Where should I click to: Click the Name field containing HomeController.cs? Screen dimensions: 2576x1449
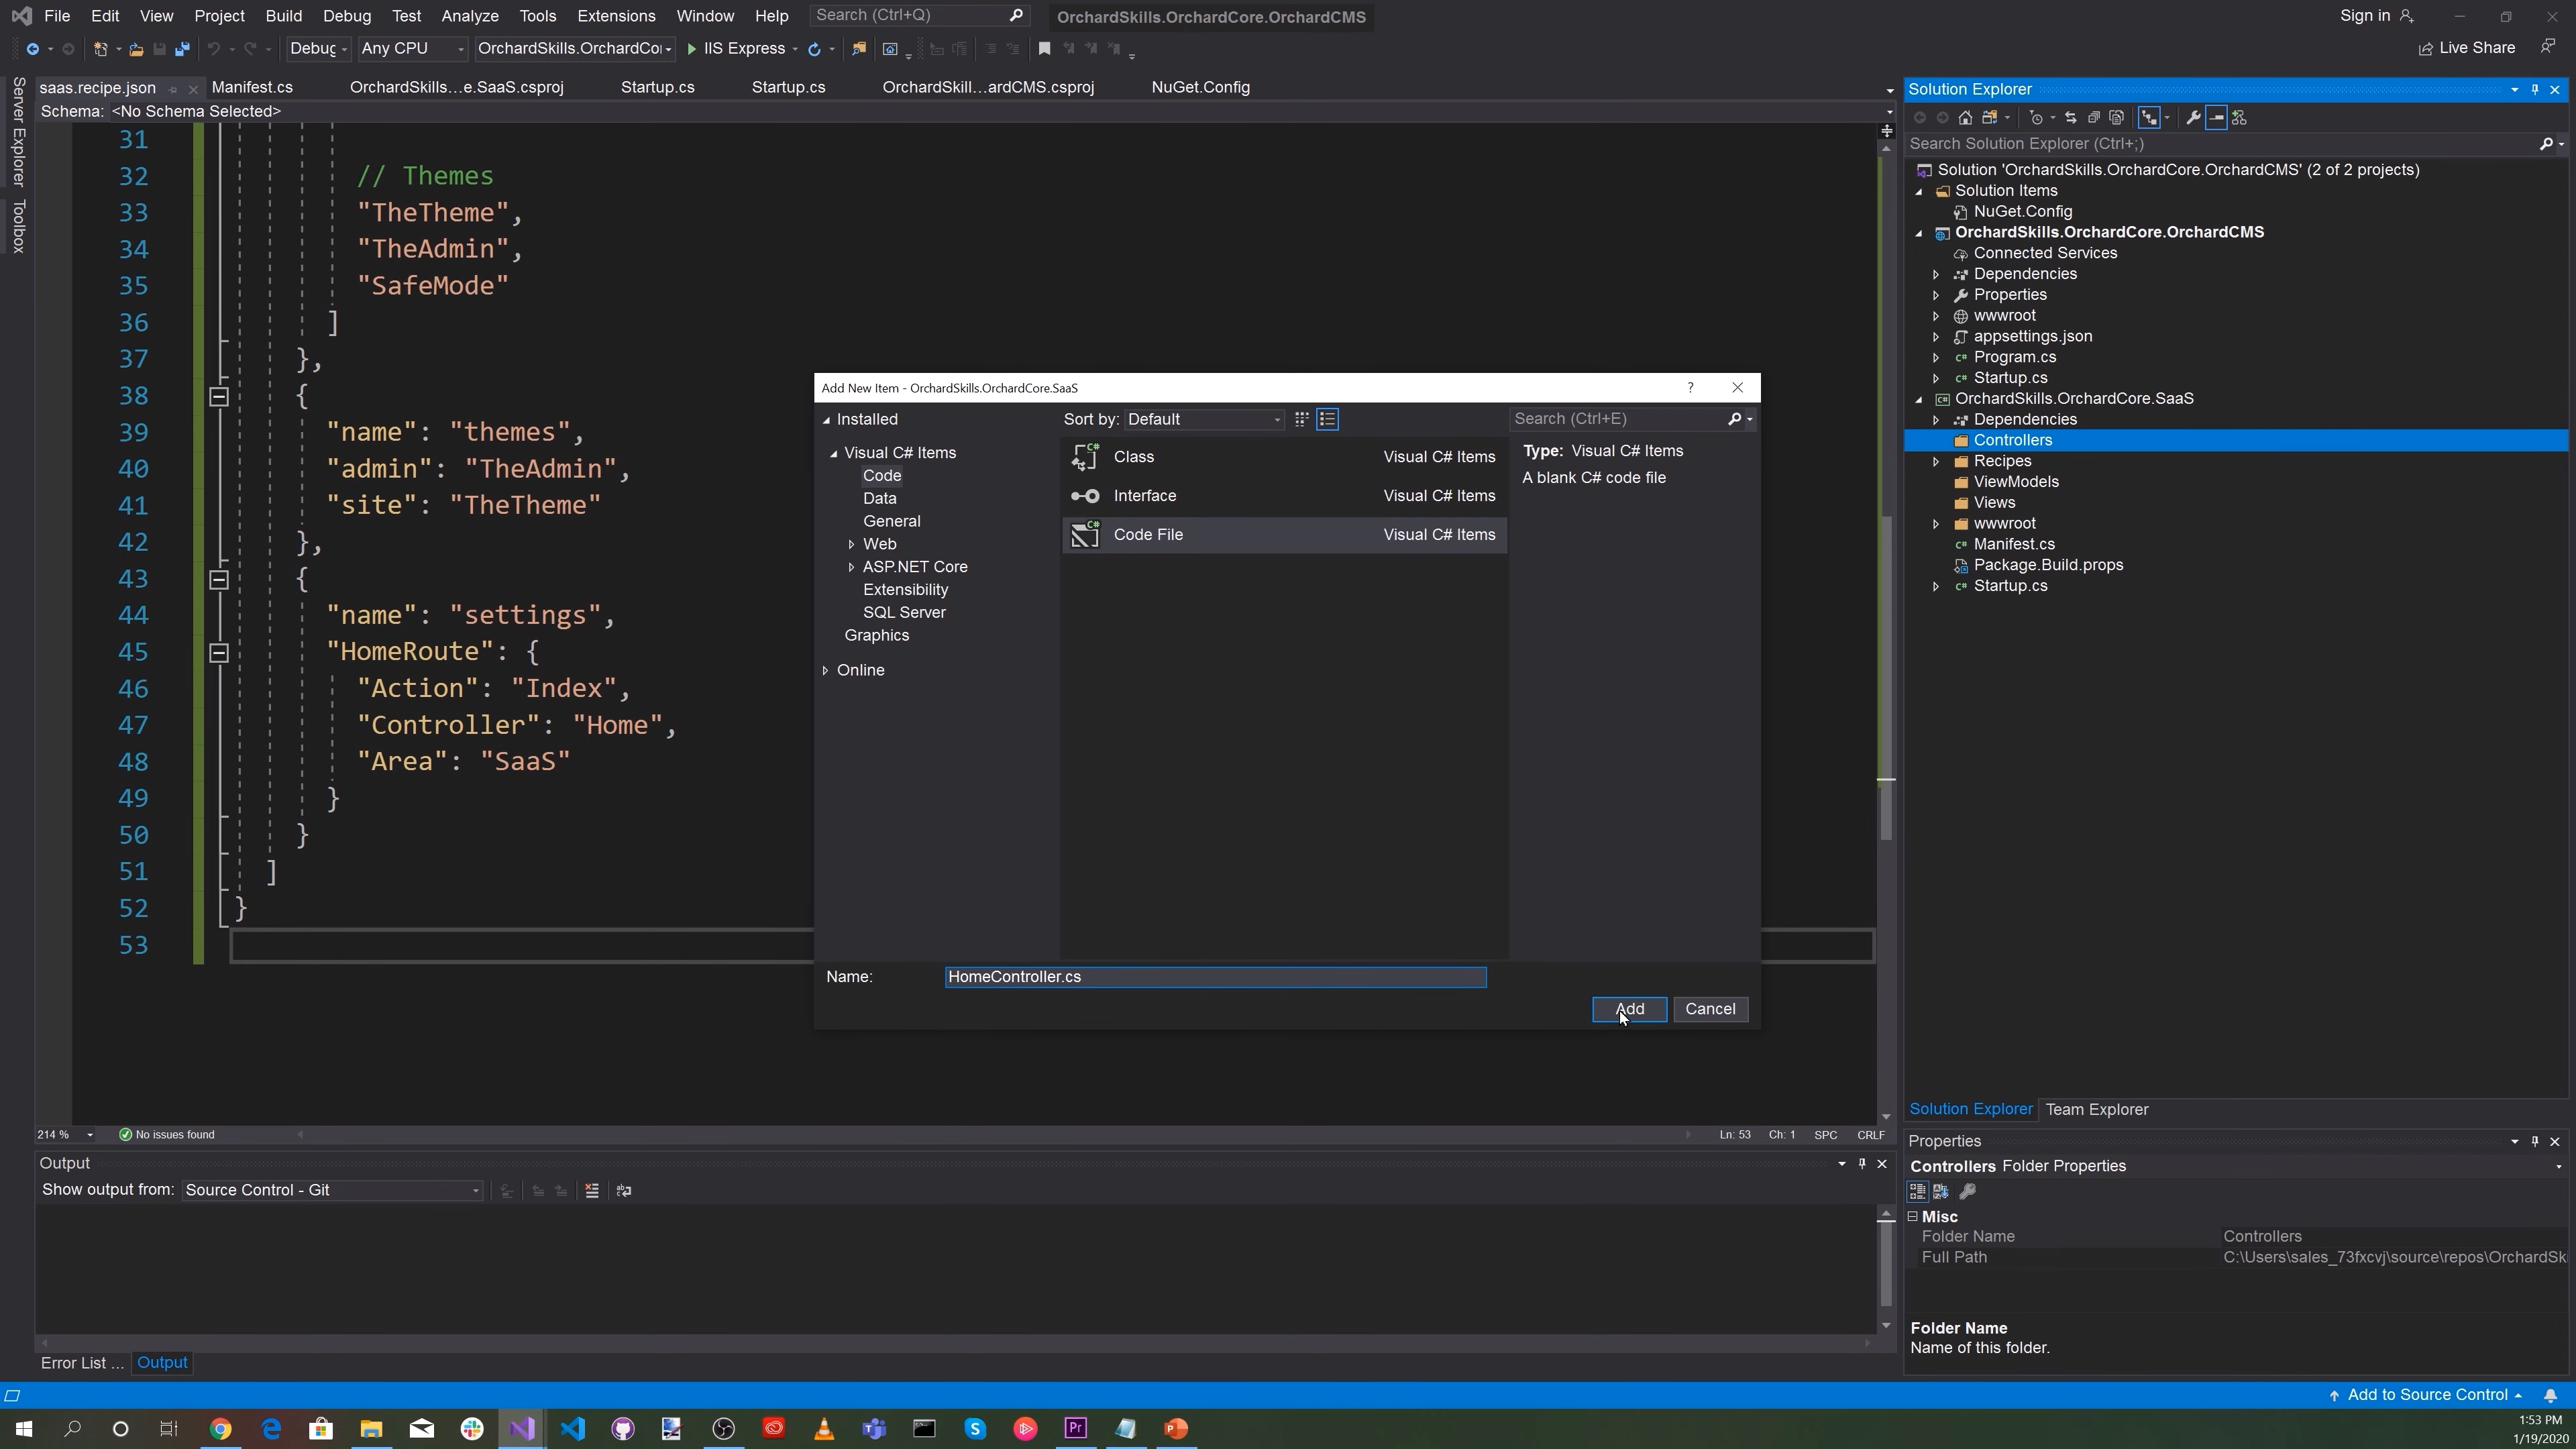coord(1215,978)
